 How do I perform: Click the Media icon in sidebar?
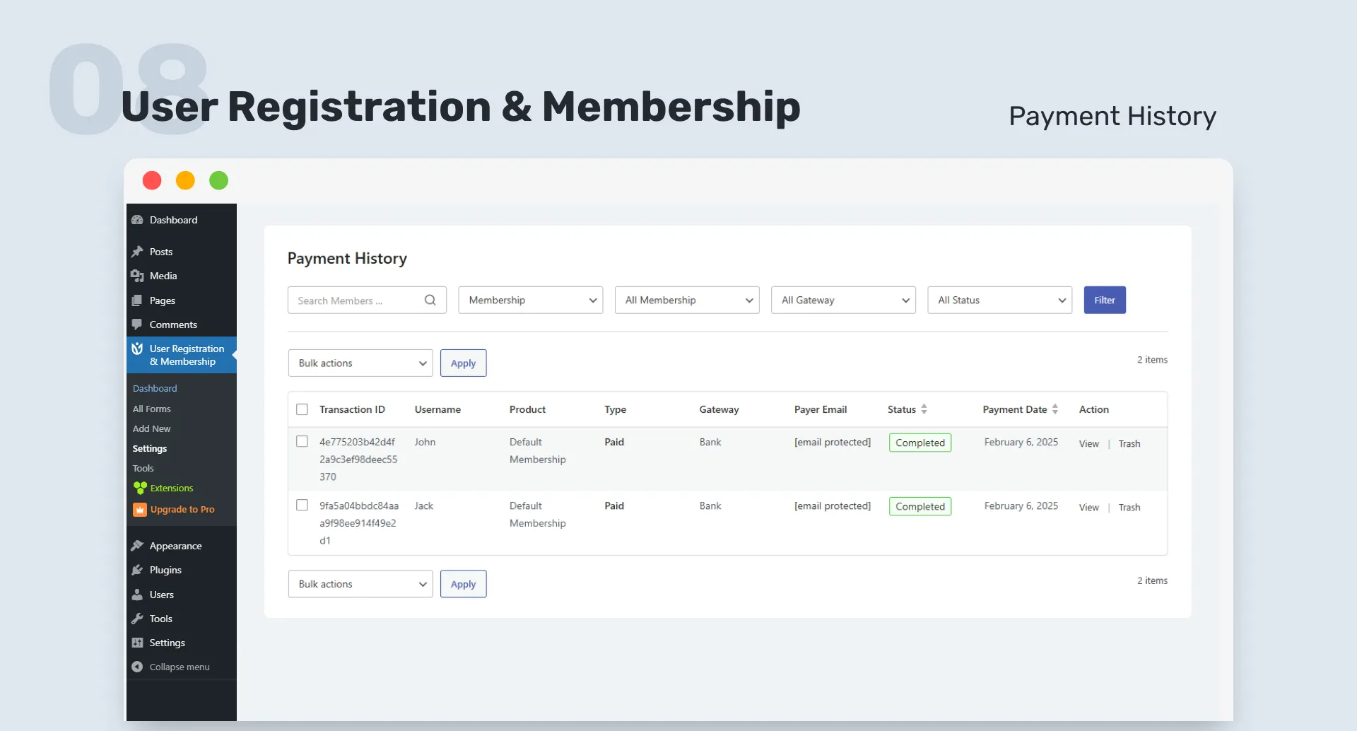coord(137,276)
